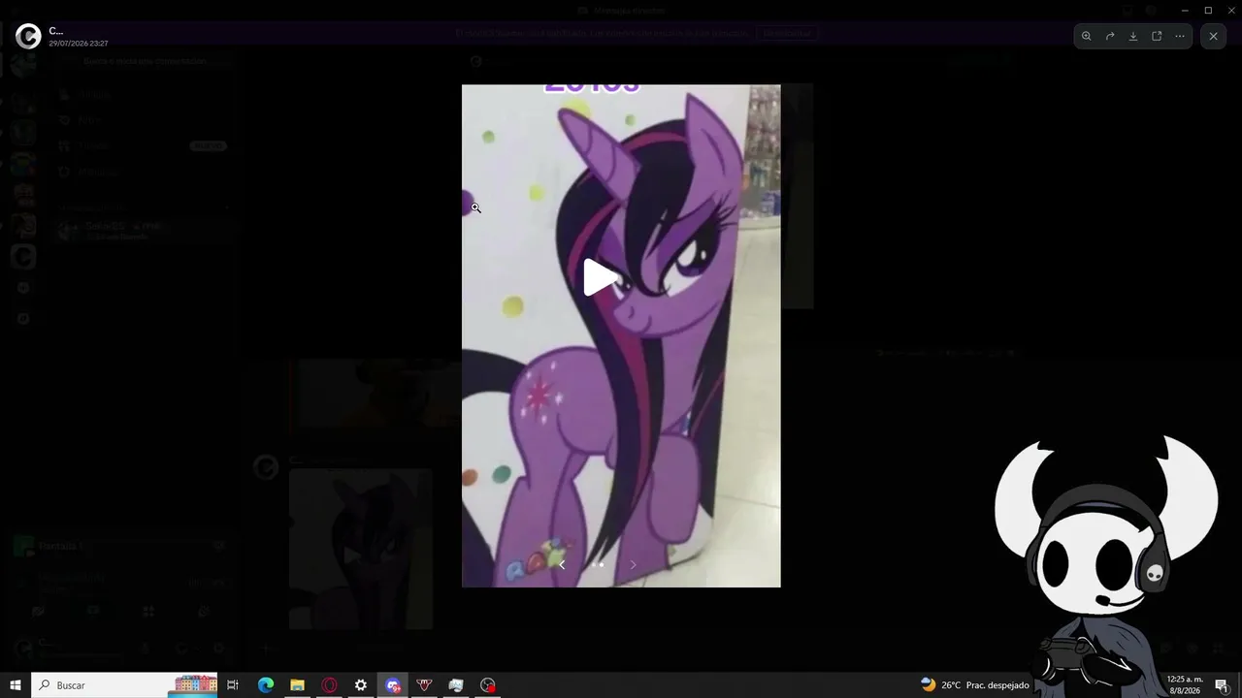The height and width of the screenshot is (698, 1242).
Task: Open the media in browser
Action: [1157, 36]
